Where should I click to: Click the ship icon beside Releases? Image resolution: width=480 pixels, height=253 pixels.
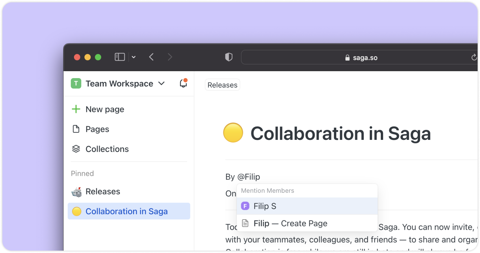(77, 192)
